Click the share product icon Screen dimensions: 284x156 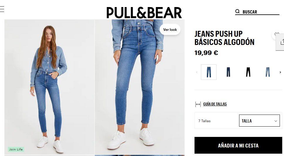click(x=282, y=42)
